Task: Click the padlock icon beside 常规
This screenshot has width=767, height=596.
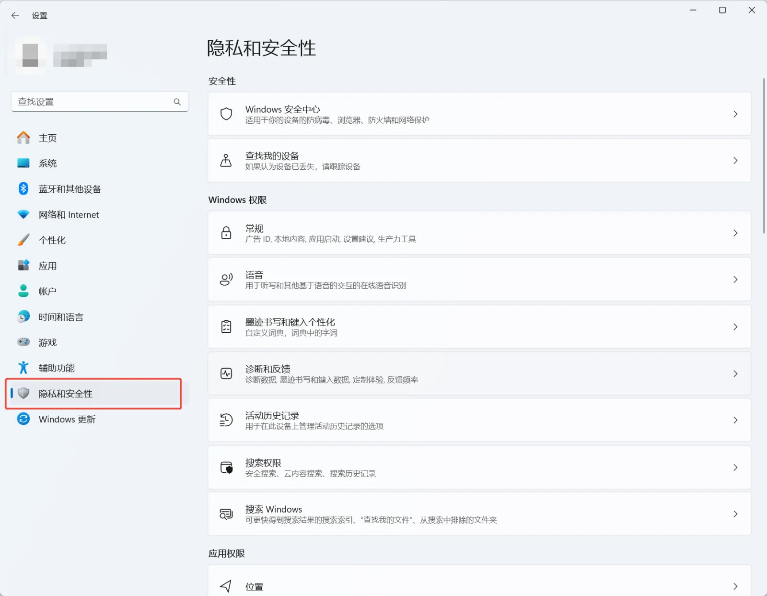Action: (226, 233)
